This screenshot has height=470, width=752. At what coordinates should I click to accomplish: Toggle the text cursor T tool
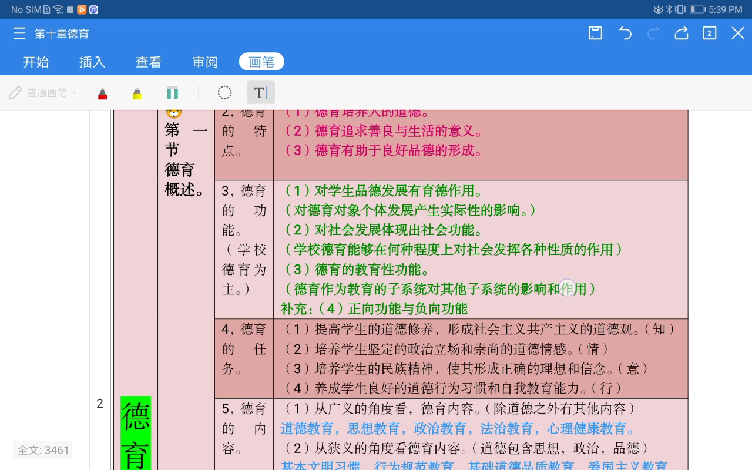(260, 92)
